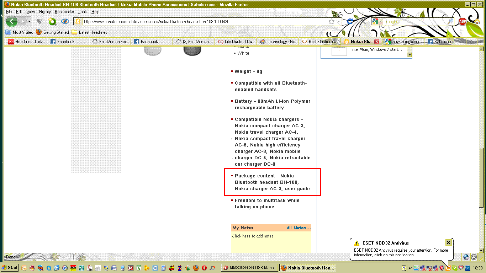This screenshot has width=486, height=273.
Task: Expand hidden system tray icons
Action: coord(410,268)
